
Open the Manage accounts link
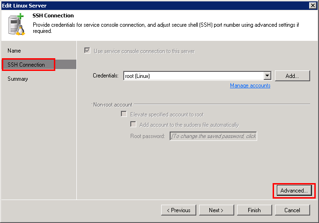tap(250, 85)
